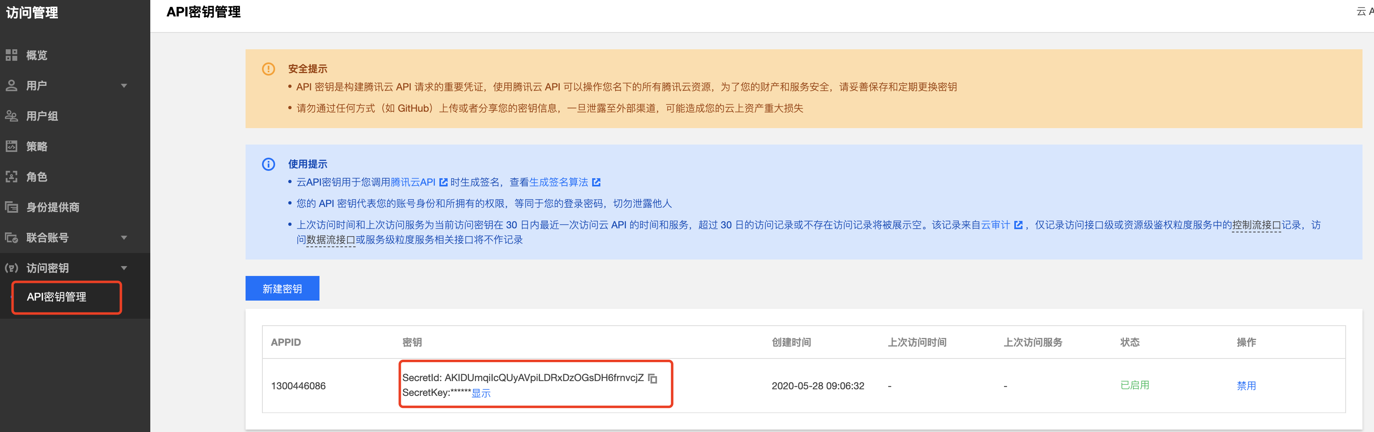Viewport: 1374px width, 432px height.
Task: Open the 腾讯云API documentation link
Action: pyautogui.click(x=413, y=182)
